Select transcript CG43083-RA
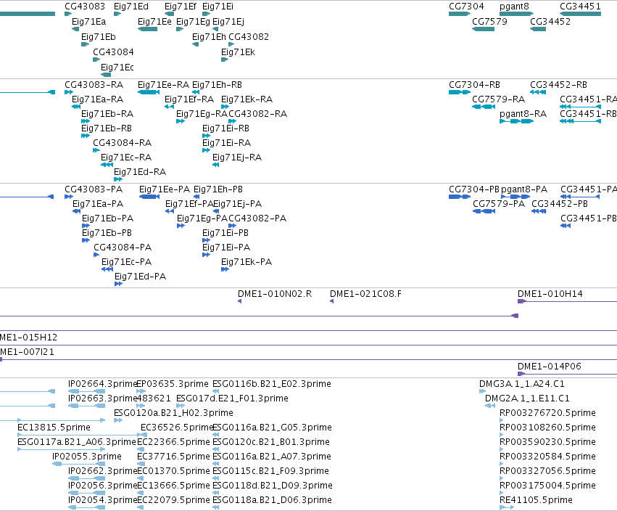This screenshot has width=617, height=511. click(94, 85)
